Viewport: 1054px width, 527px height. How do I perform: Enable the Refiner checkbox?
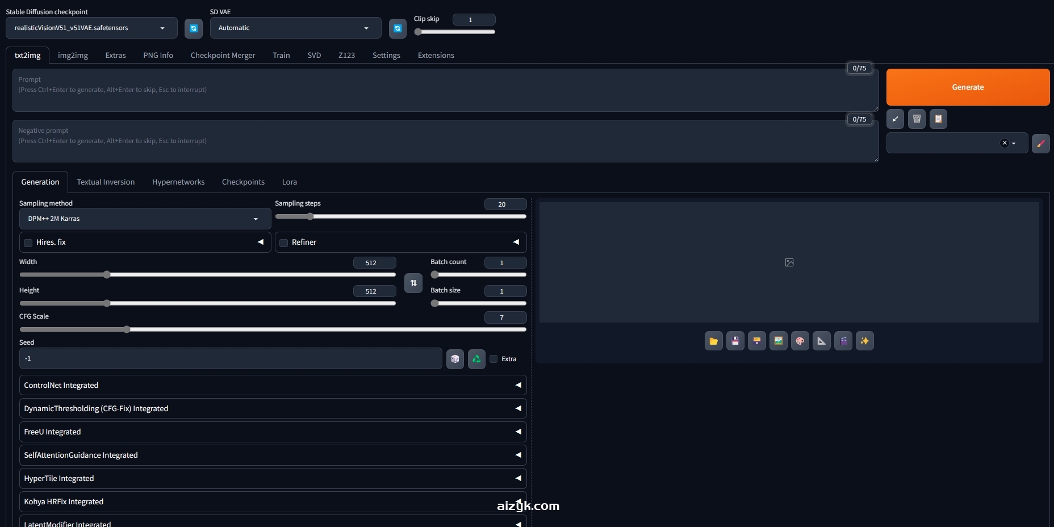click(x=284, y=242)
